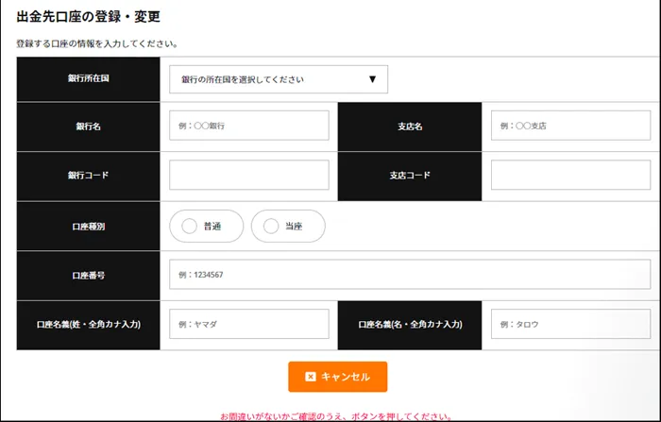
Task: Click the 口座名義 姓 kana field
Action: pos(249,324)
